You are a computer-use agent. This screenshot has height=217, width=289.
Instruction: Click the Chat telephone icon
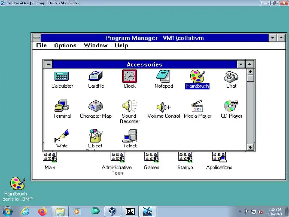click(231, 77)
